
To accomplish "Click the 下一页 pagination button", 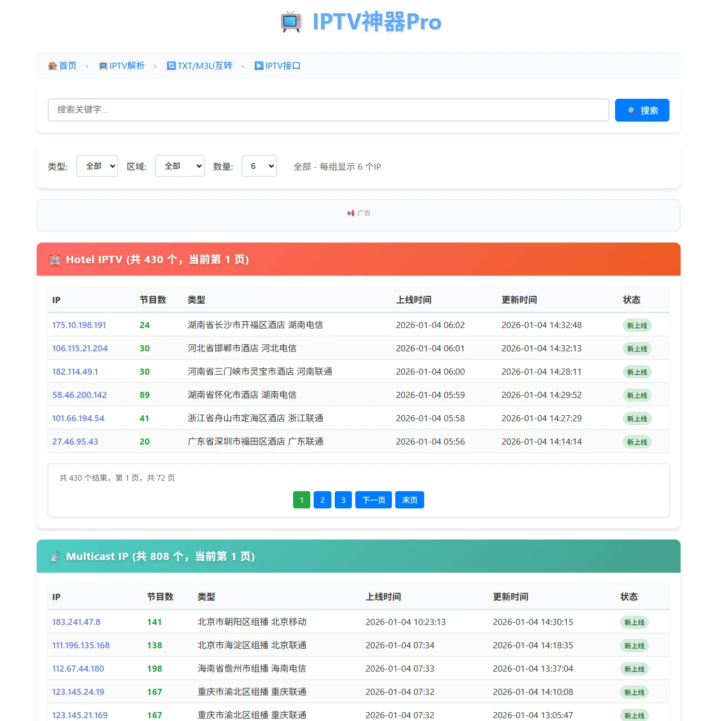I will click(x=372, y=500).
